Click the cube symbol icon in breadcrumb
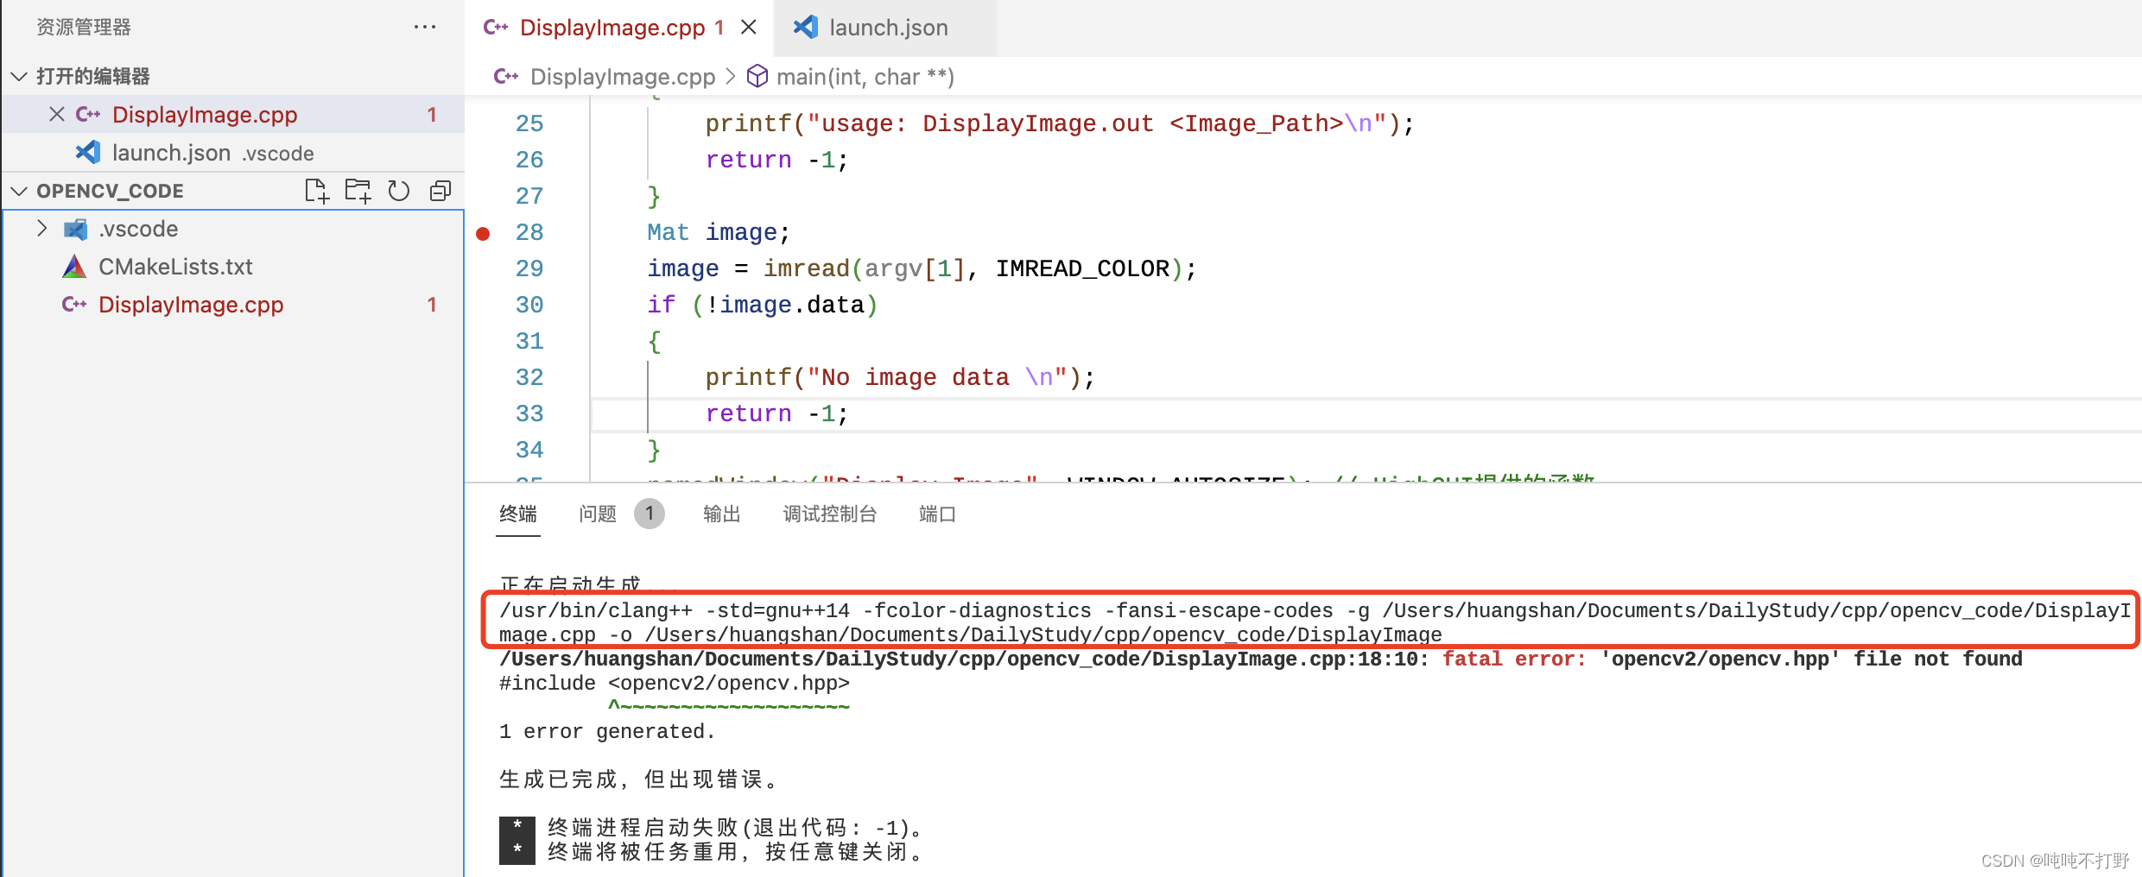 tap(757, 76)
